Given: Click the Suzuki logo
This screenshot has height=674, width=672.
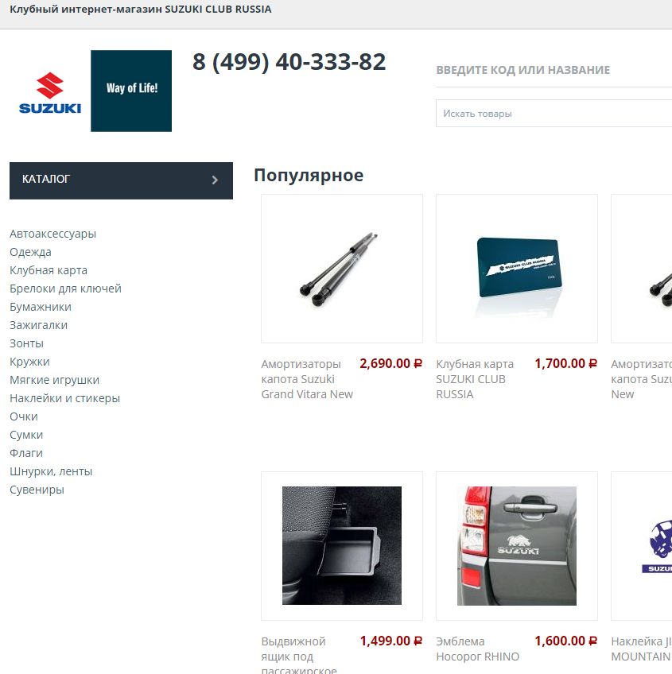Looking at the screenshot, I should (x=50, y=92).
